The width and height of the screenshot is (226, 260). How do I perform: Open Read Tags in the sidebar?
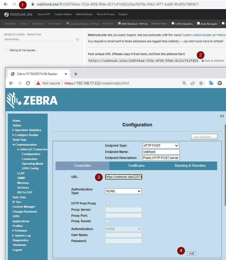(20, 140)
